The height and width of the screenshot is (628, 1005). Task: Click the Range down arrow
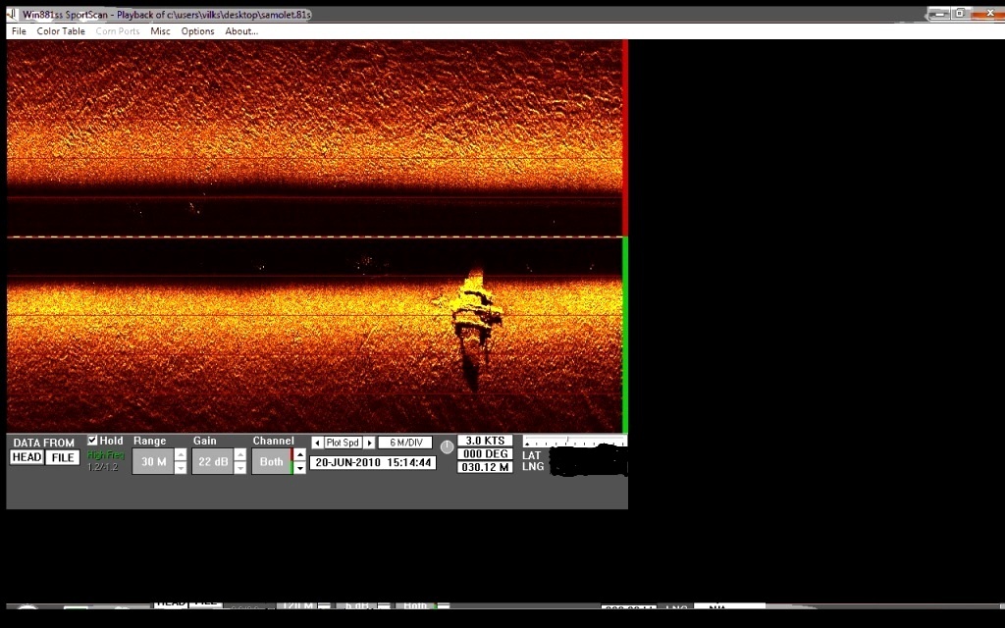pyautogui.click(x=181, y=468)
